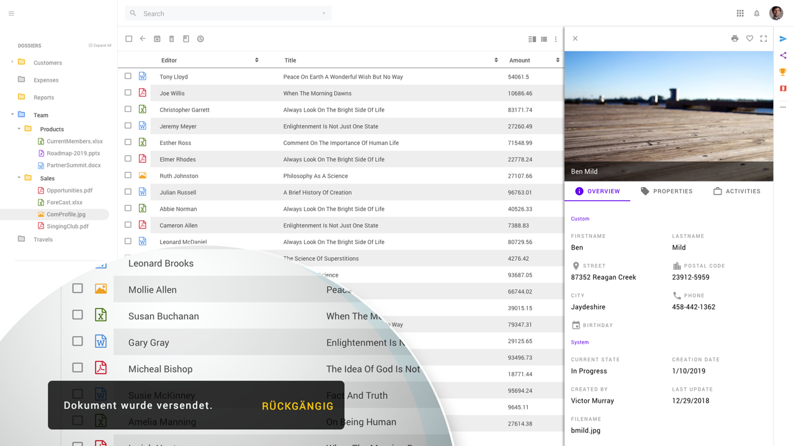Viewport: 794px width, 446px height.
Task: Focus the Search input field
Action: tap(228, 14)
